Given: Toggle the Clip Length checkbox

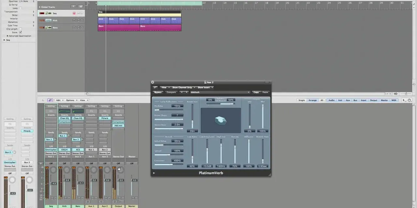Looking at the screenshot, I should coord(20,29).
